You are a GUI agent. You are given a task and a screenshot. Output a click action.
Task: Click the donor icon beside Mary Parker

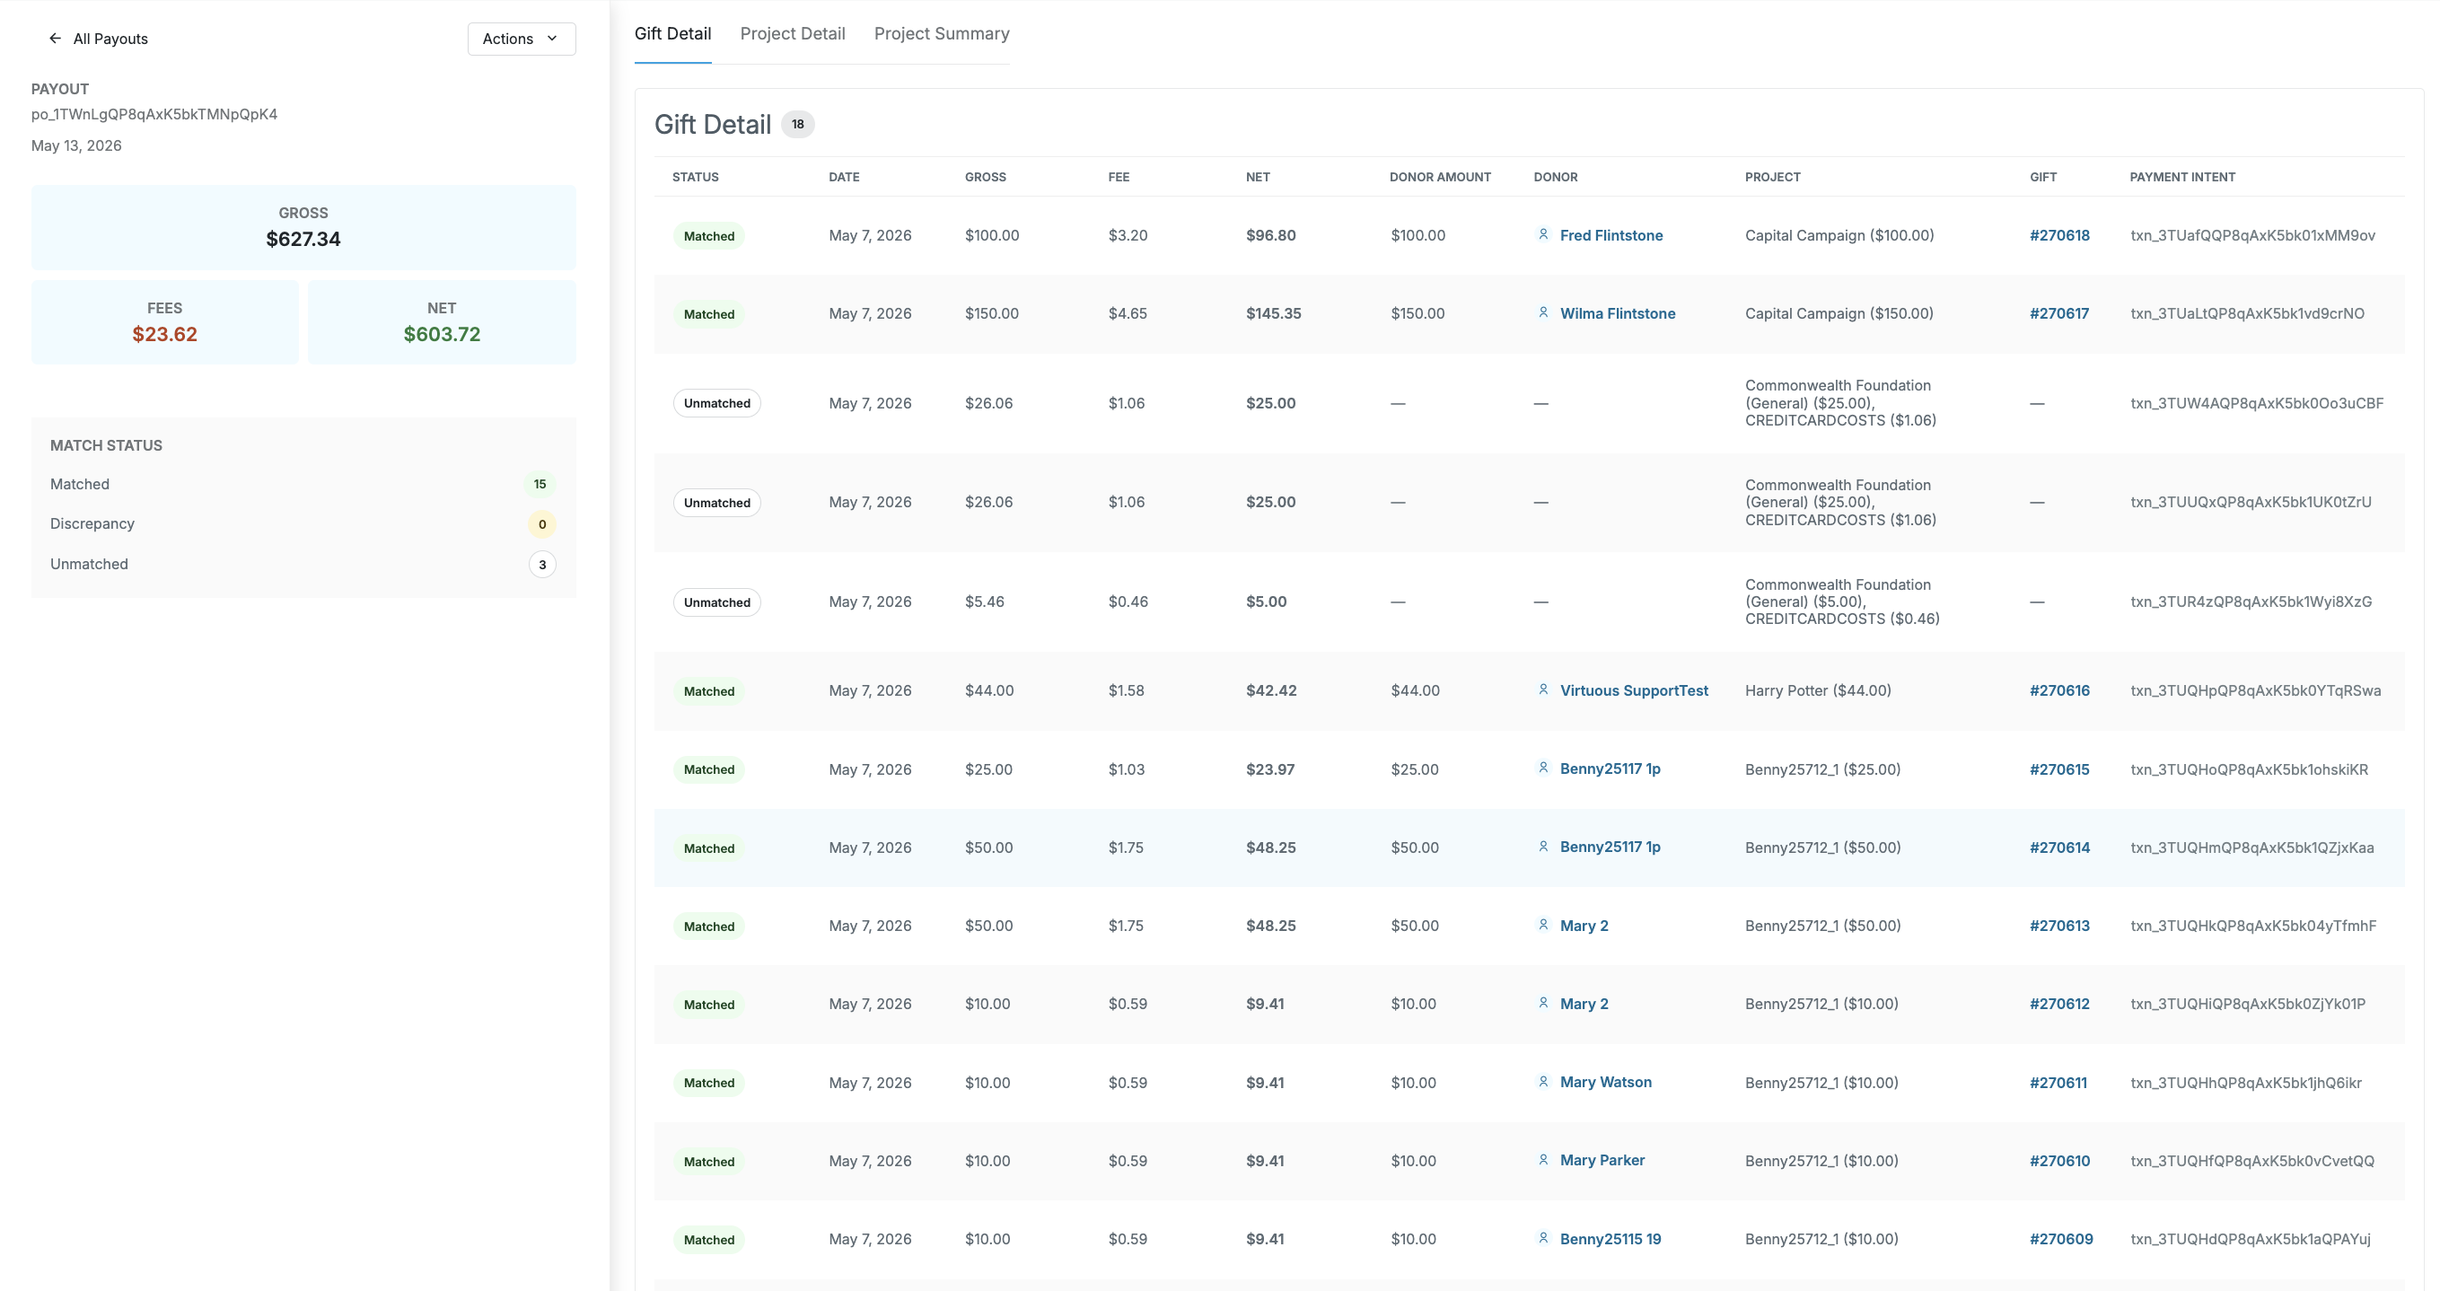(x=1543, y=1160)
